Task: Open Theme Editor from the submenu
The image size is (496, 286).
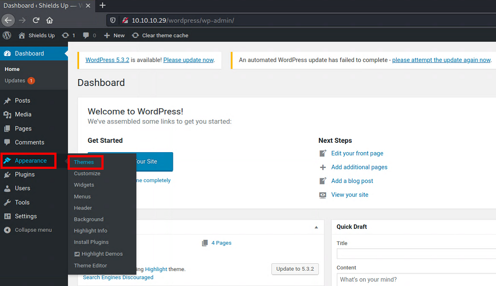Action: tap(90, 265)
